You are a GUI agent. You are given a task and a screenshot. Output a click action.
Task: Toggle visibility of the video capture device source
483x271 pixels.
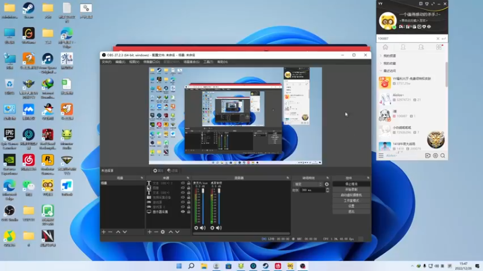(183, 198)
